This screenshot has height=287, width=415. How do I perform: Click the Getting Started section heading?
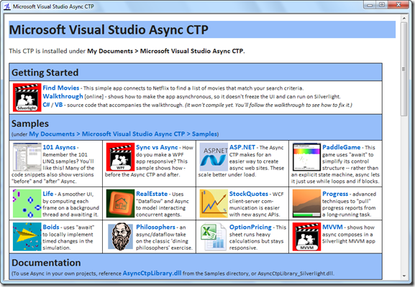(x=45, y=72)
